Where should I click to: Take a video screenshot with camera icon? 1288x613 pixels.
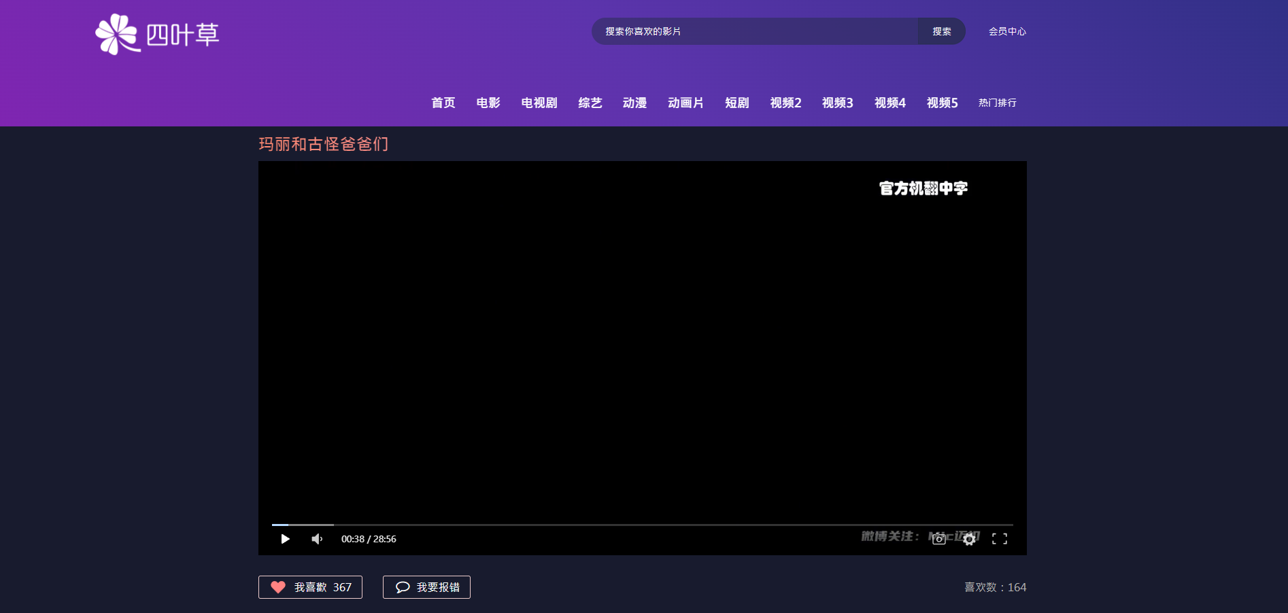tap(939, 539)
